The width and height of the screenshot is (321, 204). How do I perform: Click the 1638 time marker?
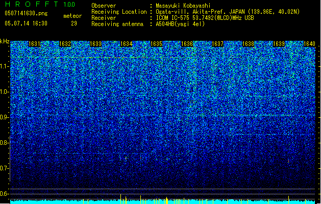click(x=248, y=44)
